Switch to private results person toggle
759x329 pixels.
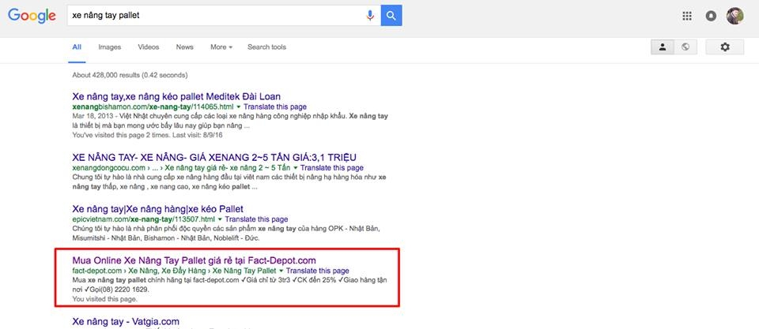[x=663, y=47]
